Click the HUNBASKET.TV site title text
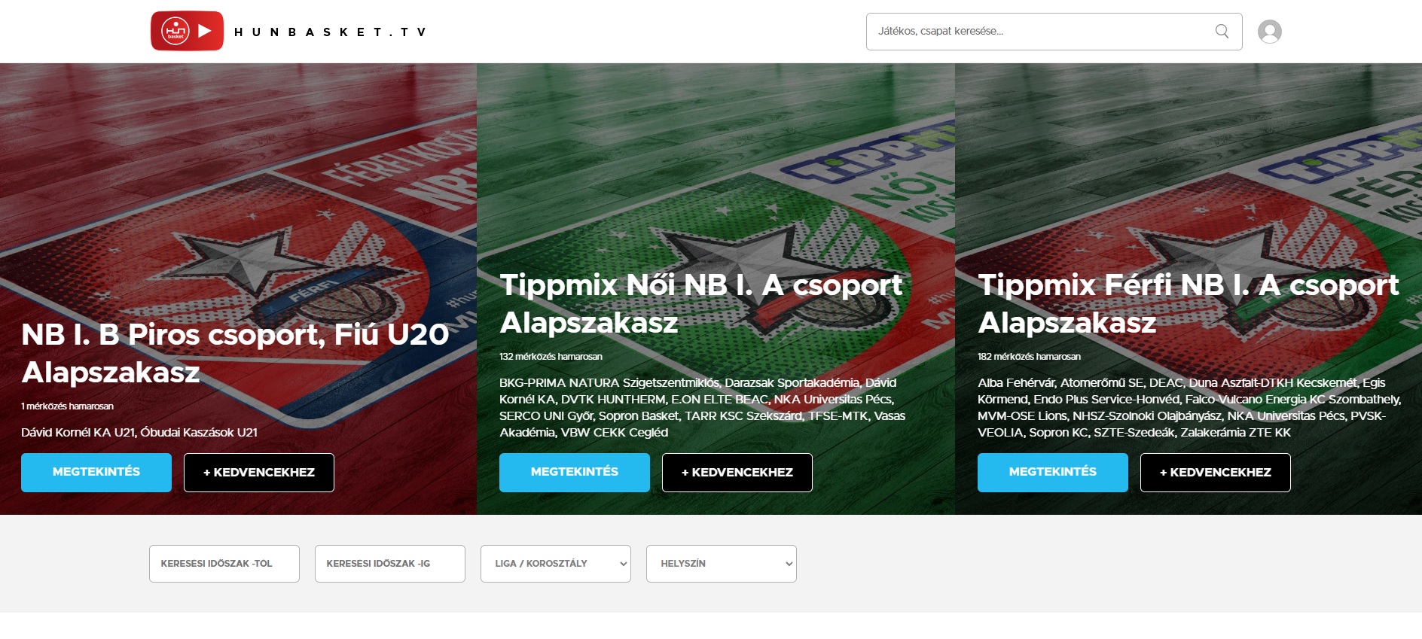 coord(330,32)
